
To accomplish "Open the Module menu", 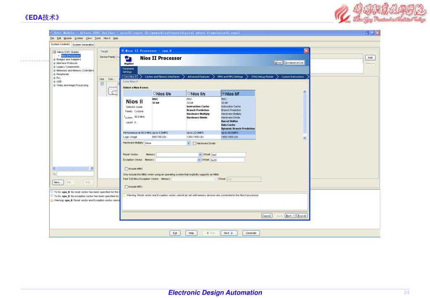I will (67, 38).
